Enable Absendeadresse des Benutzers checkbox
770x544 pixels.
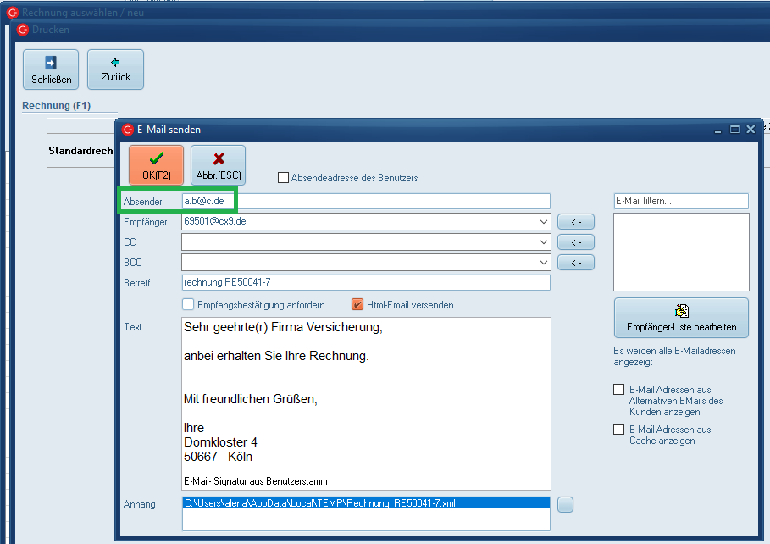coord(284,178)
